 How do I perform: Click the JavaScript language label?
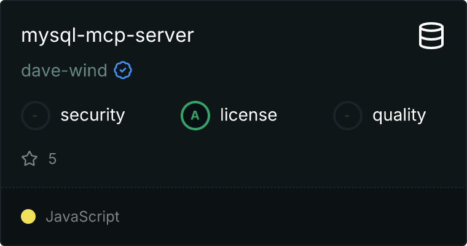(82, 216)
